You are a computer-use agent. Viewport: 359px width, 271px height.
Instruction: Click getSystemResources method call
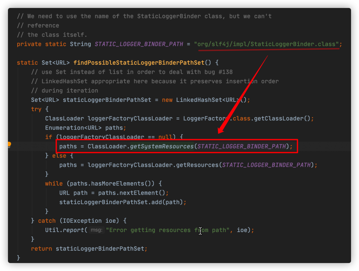162,146
